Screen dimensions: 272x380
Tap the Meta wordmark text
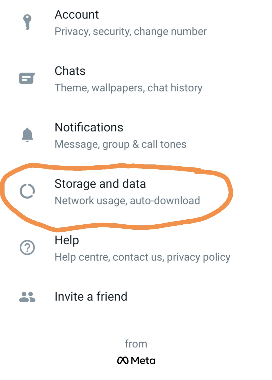pyautogui.click(x=143, y=361)
